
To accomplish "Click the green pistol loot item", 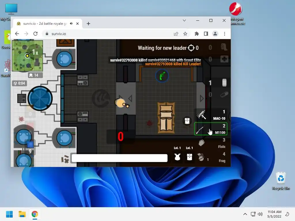I will (162, 76).
